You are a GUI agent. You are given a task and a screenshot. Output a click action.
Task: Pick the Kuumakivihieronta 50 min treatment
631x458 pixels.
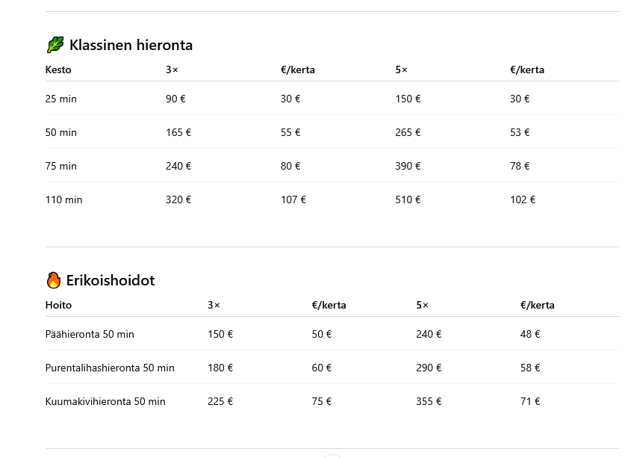coord(105,401)
